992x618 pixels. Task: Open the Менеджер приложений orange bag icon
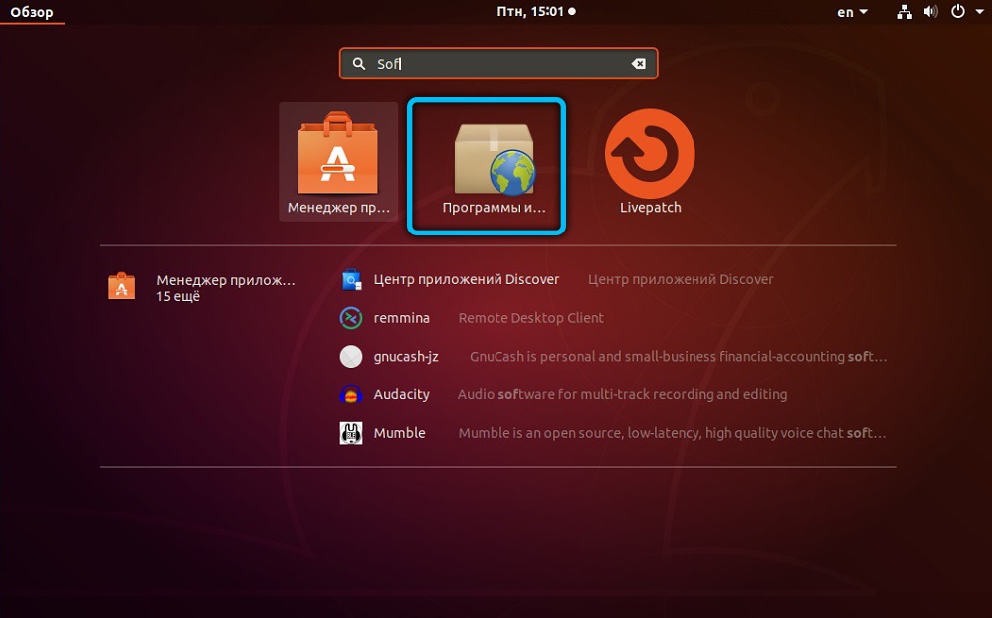[x=338, y=154]
